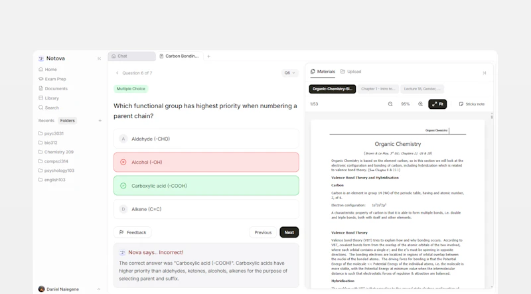This screenshot has height=294, width=531.
Task: Click the document viewer scrollbar
Action: click(x=492, y=116)
